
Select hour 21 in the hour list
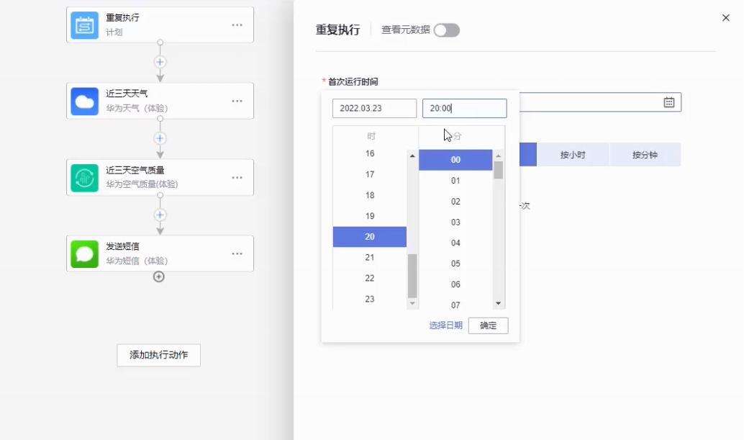(x=370, y=257)
